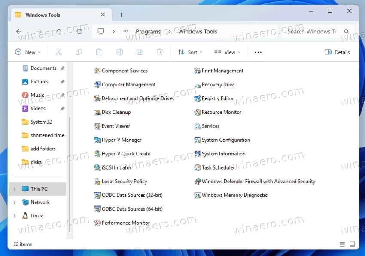This screenshot has height=256, width=365.
Task: Close the Windows Tools tab
Action: pos(103,15)
